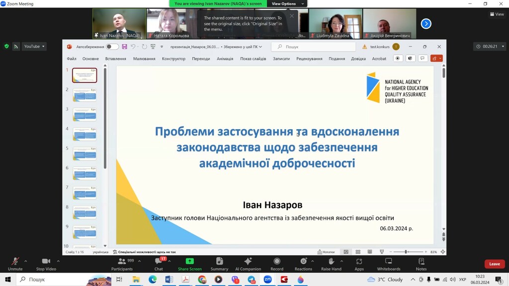Image resolution: width=509 pixels, height=286 pixels.
Task: Open the Participants panel icon
Action: (121, 261)
